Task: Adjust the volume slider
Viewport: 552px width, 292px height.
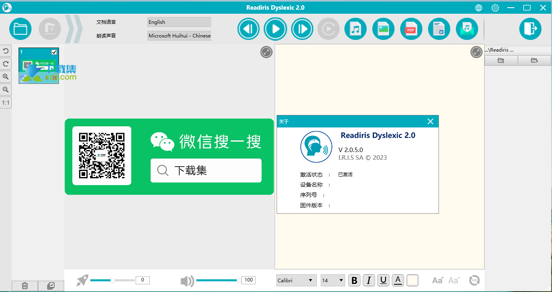Action: tap(219, 280)
